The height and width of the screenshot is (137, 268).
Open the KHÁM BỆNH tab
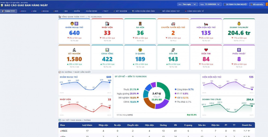[x=91, y=11]
